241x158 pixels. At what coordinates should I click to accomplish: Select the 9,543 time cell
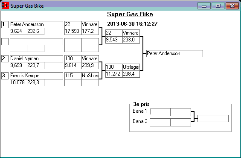point(114,40)
